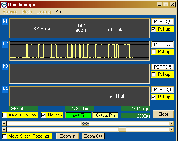
Task: Click the lower slider's thumb
Action: [x=122, y=129]
